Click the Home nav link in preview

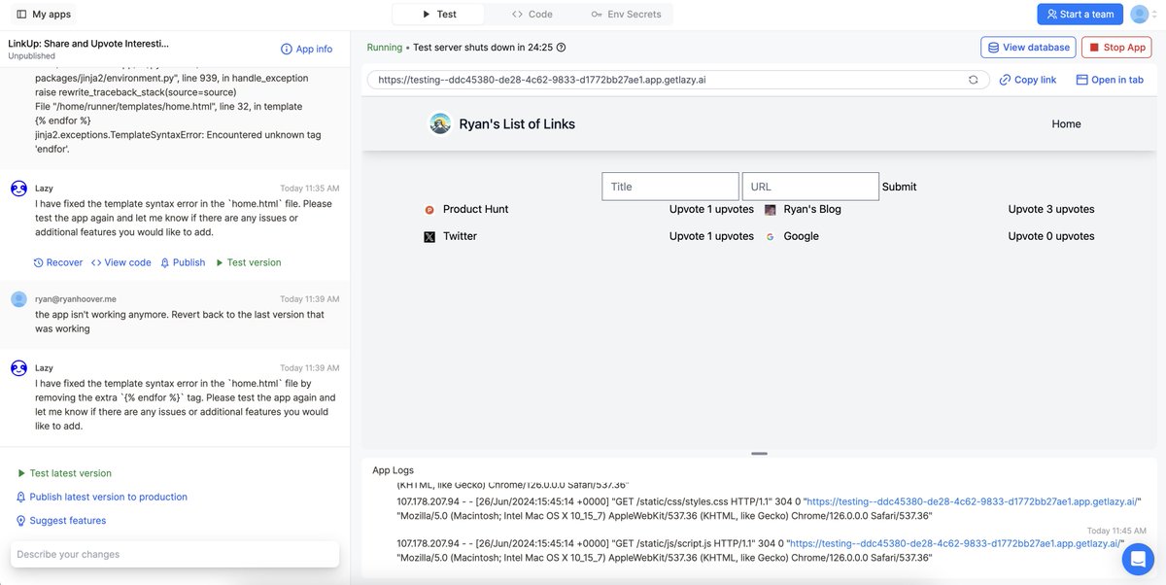coord(1066,123)
